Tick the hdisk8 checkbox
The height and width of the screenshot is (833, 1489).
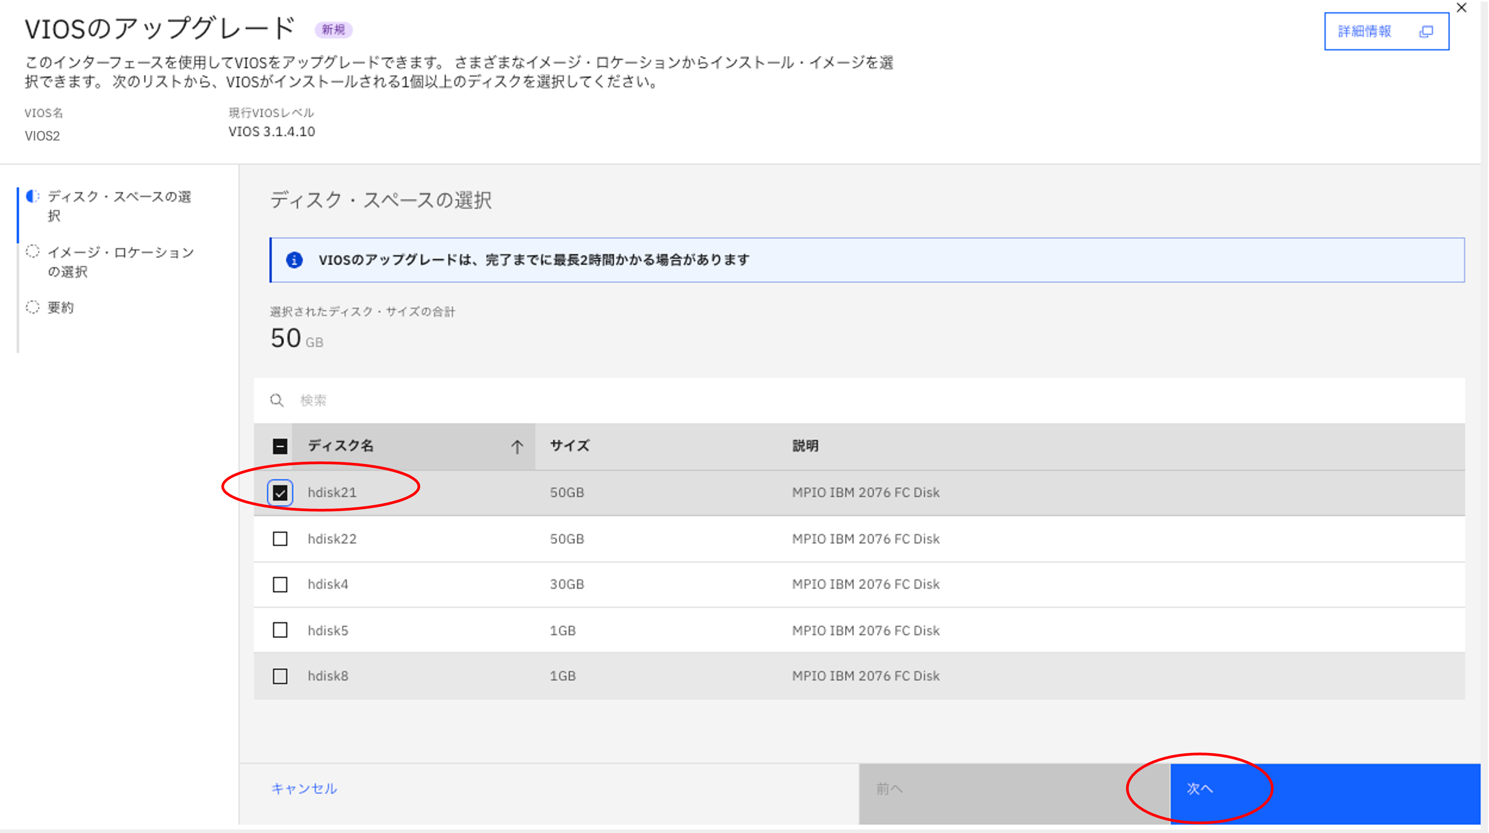click(280, 676)
